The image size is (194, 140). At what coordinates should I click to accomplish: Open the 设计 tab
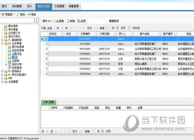click(x=30, y=6)
